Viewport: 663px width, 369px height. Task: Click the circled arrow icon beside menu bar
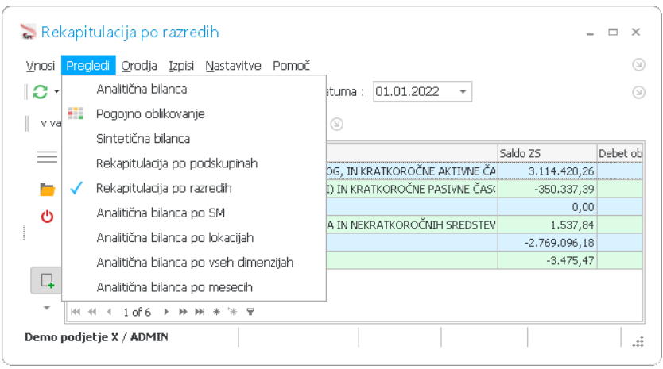point(638,64)
